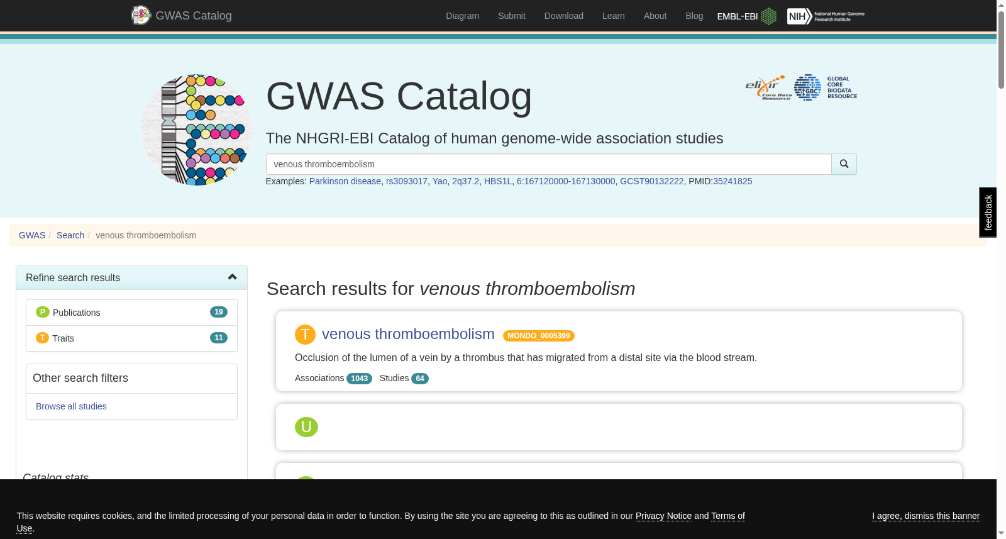Filter results by Traits
Image resolution: width=1006 pixels, height=539 pixels.
click(131, 338)
